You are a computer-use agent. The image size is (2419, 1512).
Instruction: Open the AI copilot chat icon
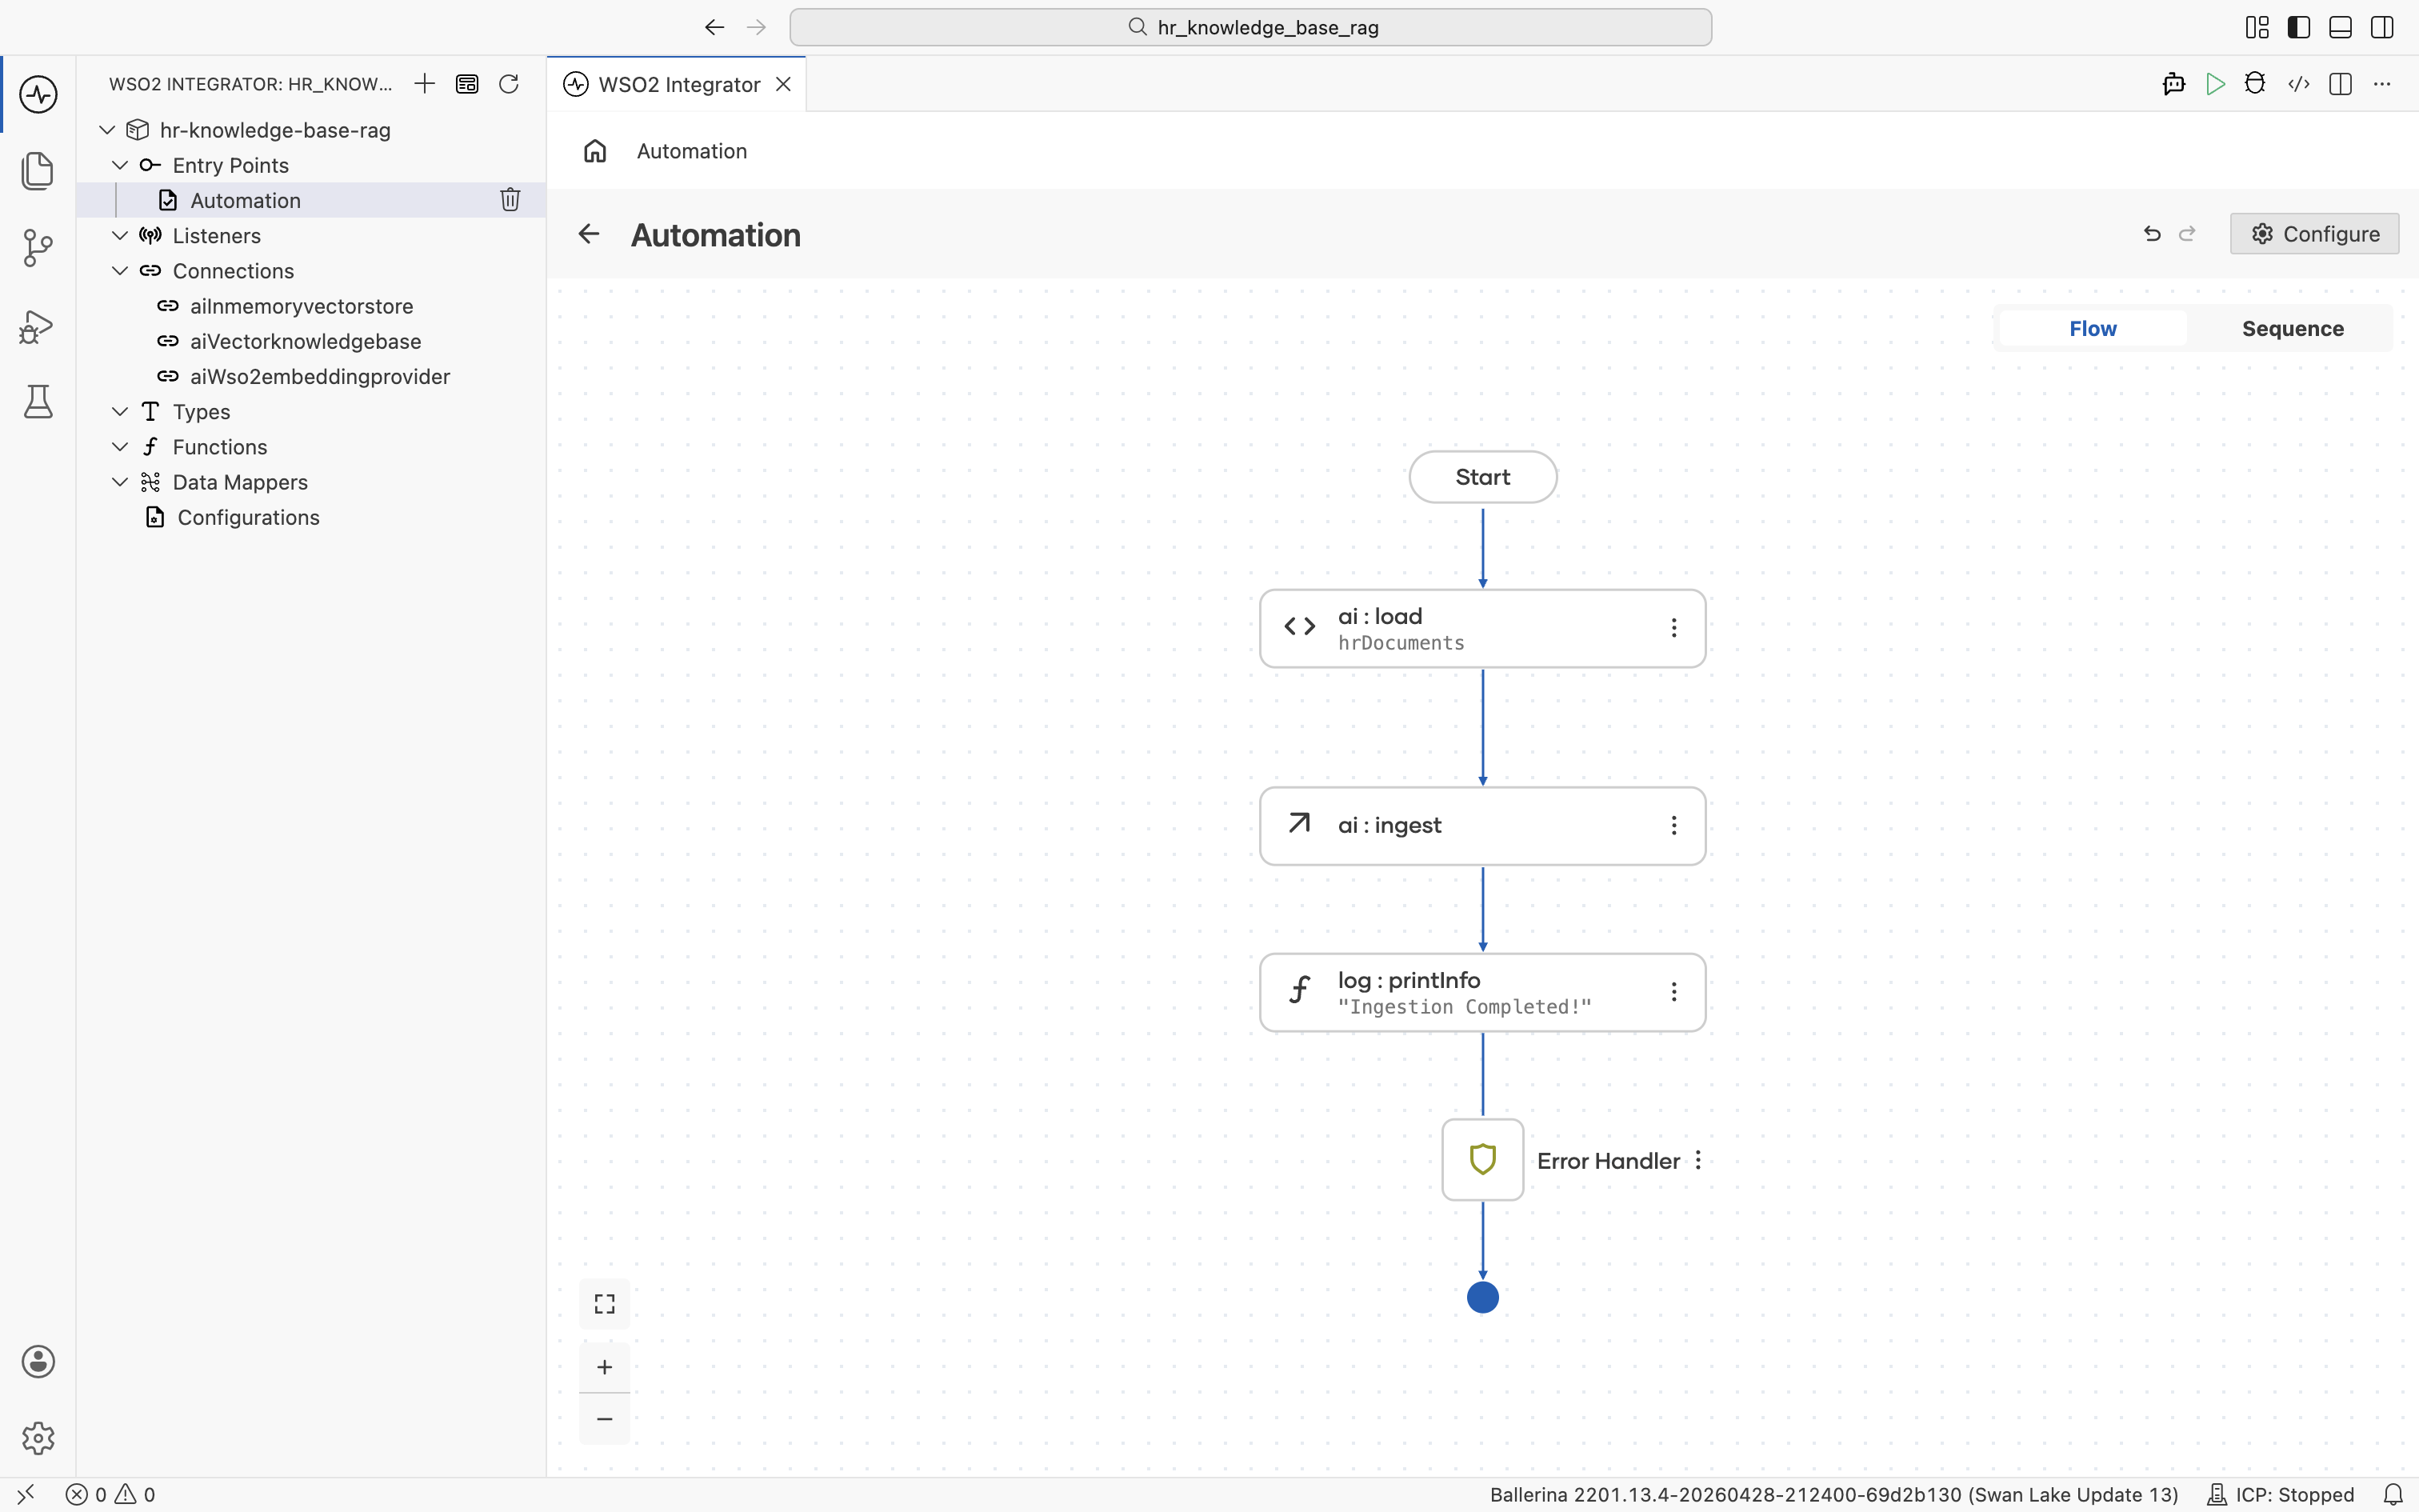point(2173,84)
